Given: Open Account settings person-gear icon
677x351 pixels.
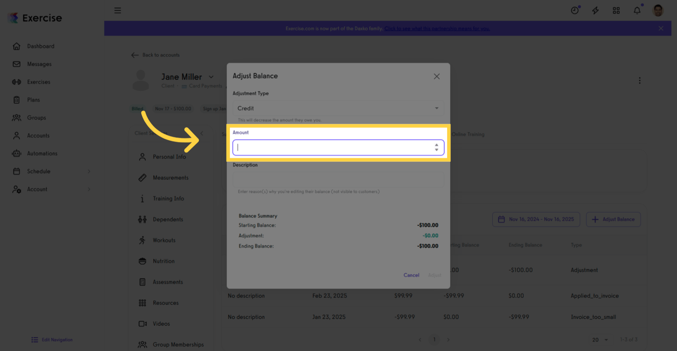Looking at the screenshot, I should point(16,189).
